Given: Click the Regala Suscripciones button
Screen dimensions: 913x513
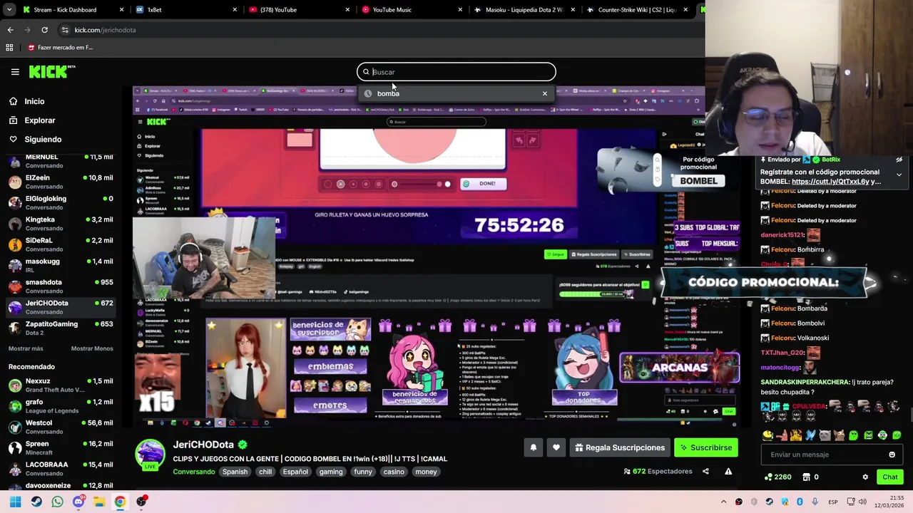Looking at the screenshot, I should [620, 447].
